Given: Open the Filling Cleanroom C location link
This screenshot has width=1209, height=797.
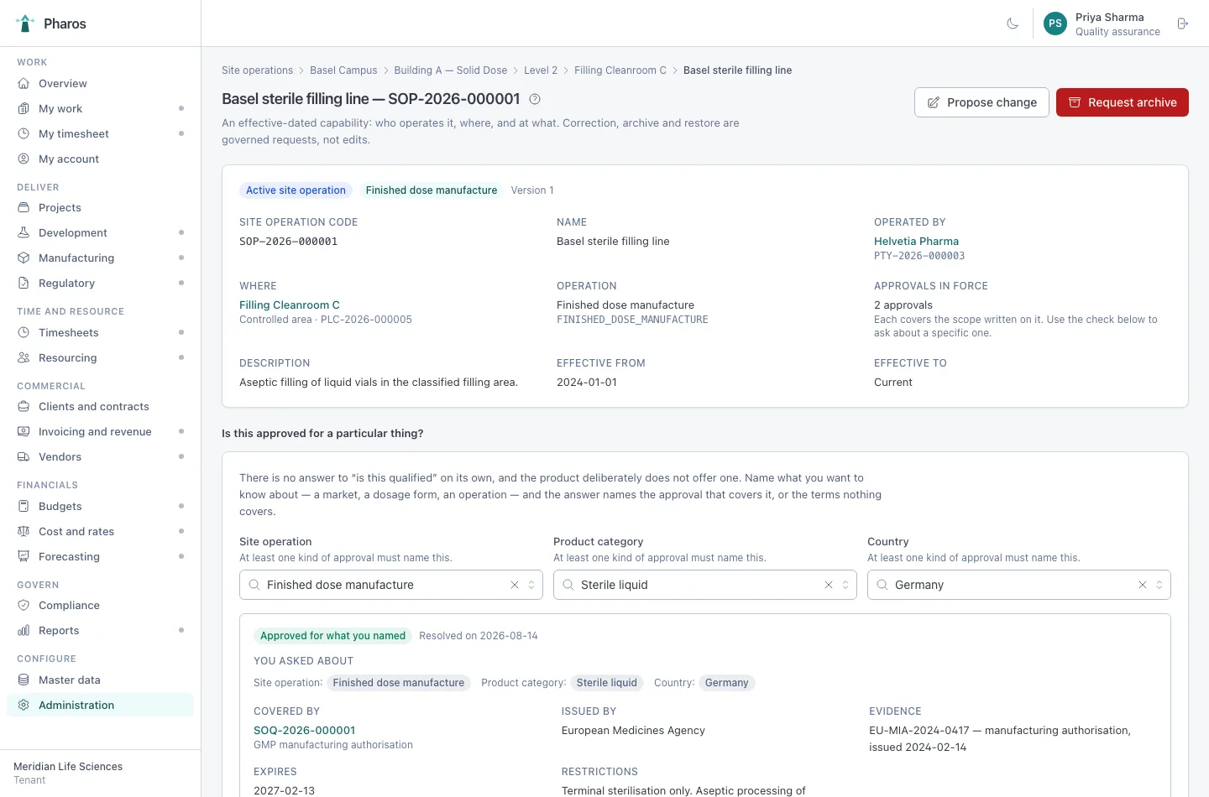Looking at the screenshot, I should click(290, 305).
